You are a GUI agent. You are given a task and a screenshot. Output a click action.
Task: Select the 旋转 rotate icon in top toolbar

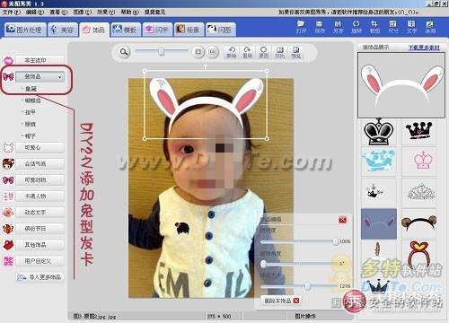pyautogui.click(x=357, y=27)
